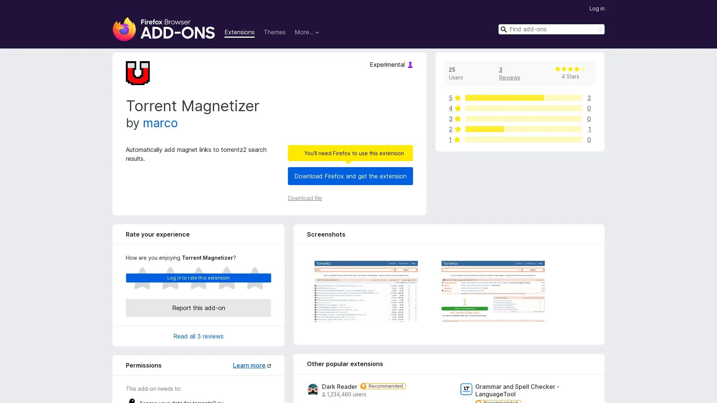Click the star icon beside the 5-star row
This screenshot has height=403, width=717.
[457, 98]
